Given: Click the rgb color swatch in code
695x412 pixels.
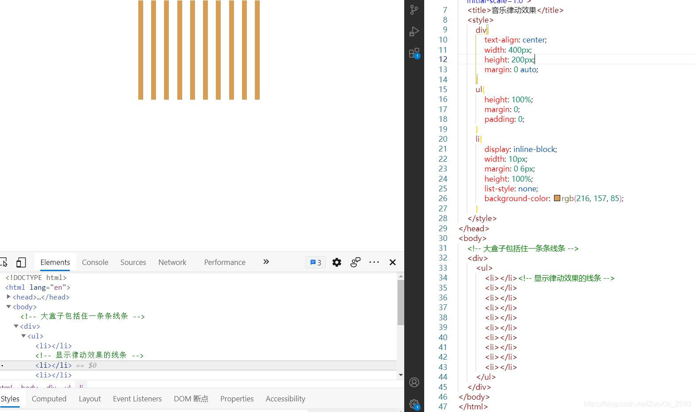Looking at the screenshot, I should pos(557,198).
